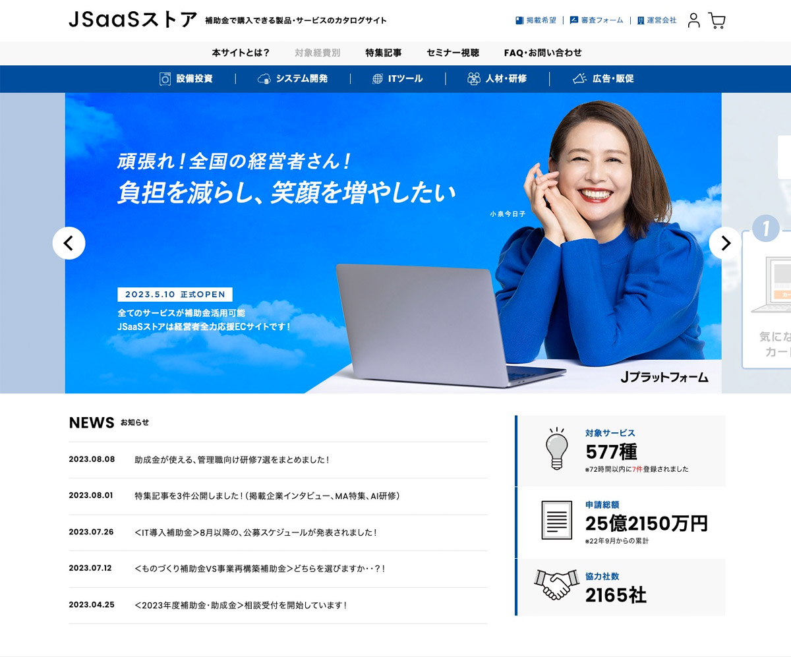Viewport: 791px width, 657px height.
Task: Click the 協力社数 stat label
Action: pos(602,577)
